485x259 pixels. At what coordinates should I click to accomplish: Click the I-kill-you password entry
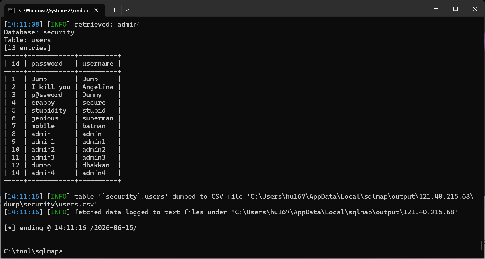51,87
